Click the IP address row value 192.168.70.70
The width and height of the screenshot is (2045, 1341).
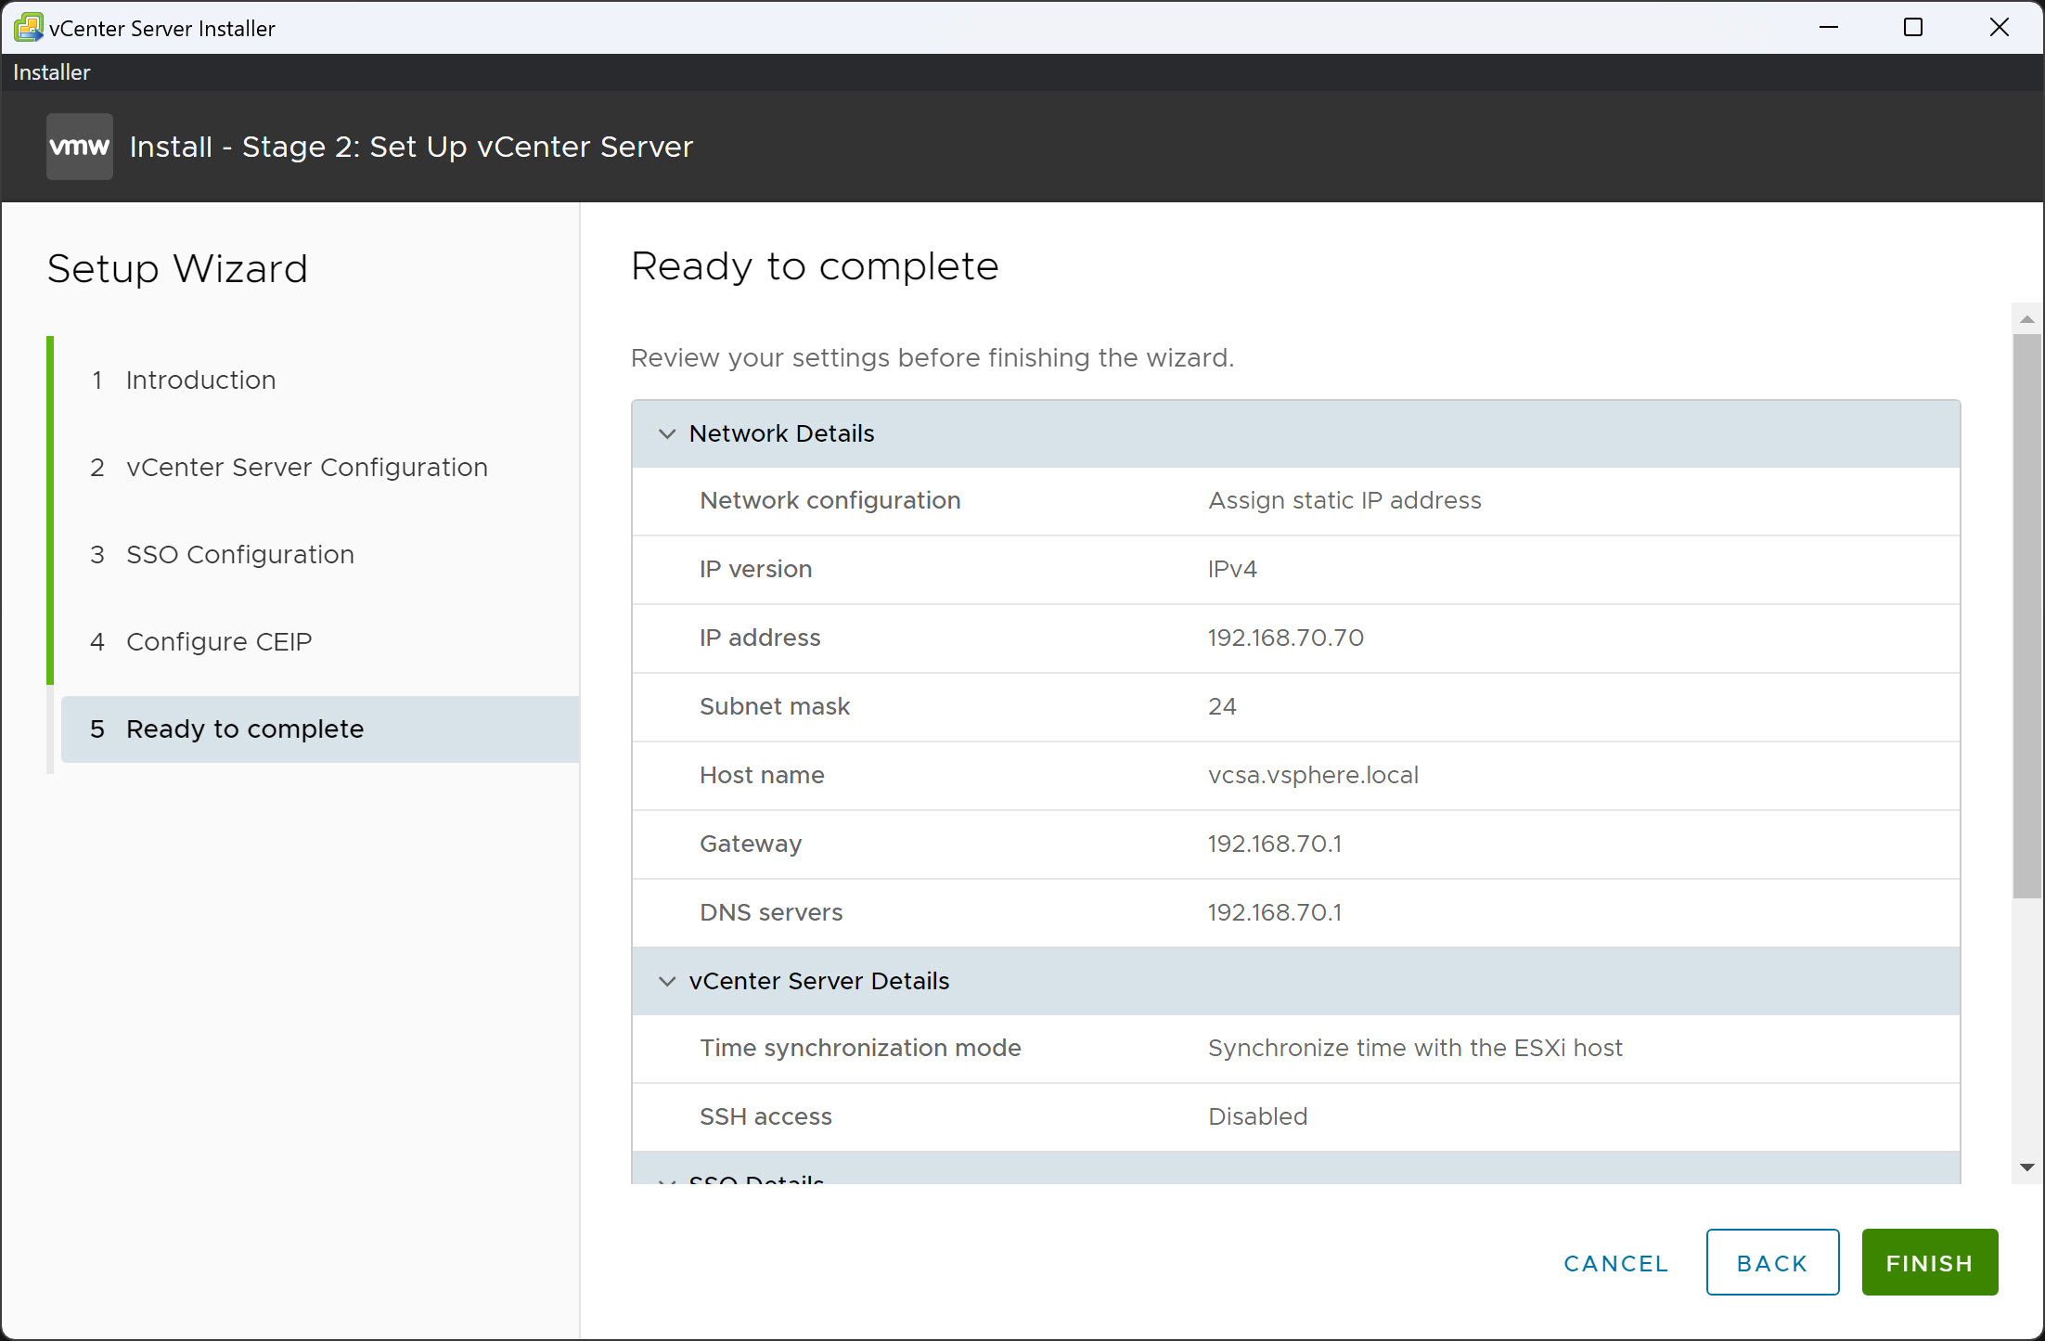pos(1285,638)
